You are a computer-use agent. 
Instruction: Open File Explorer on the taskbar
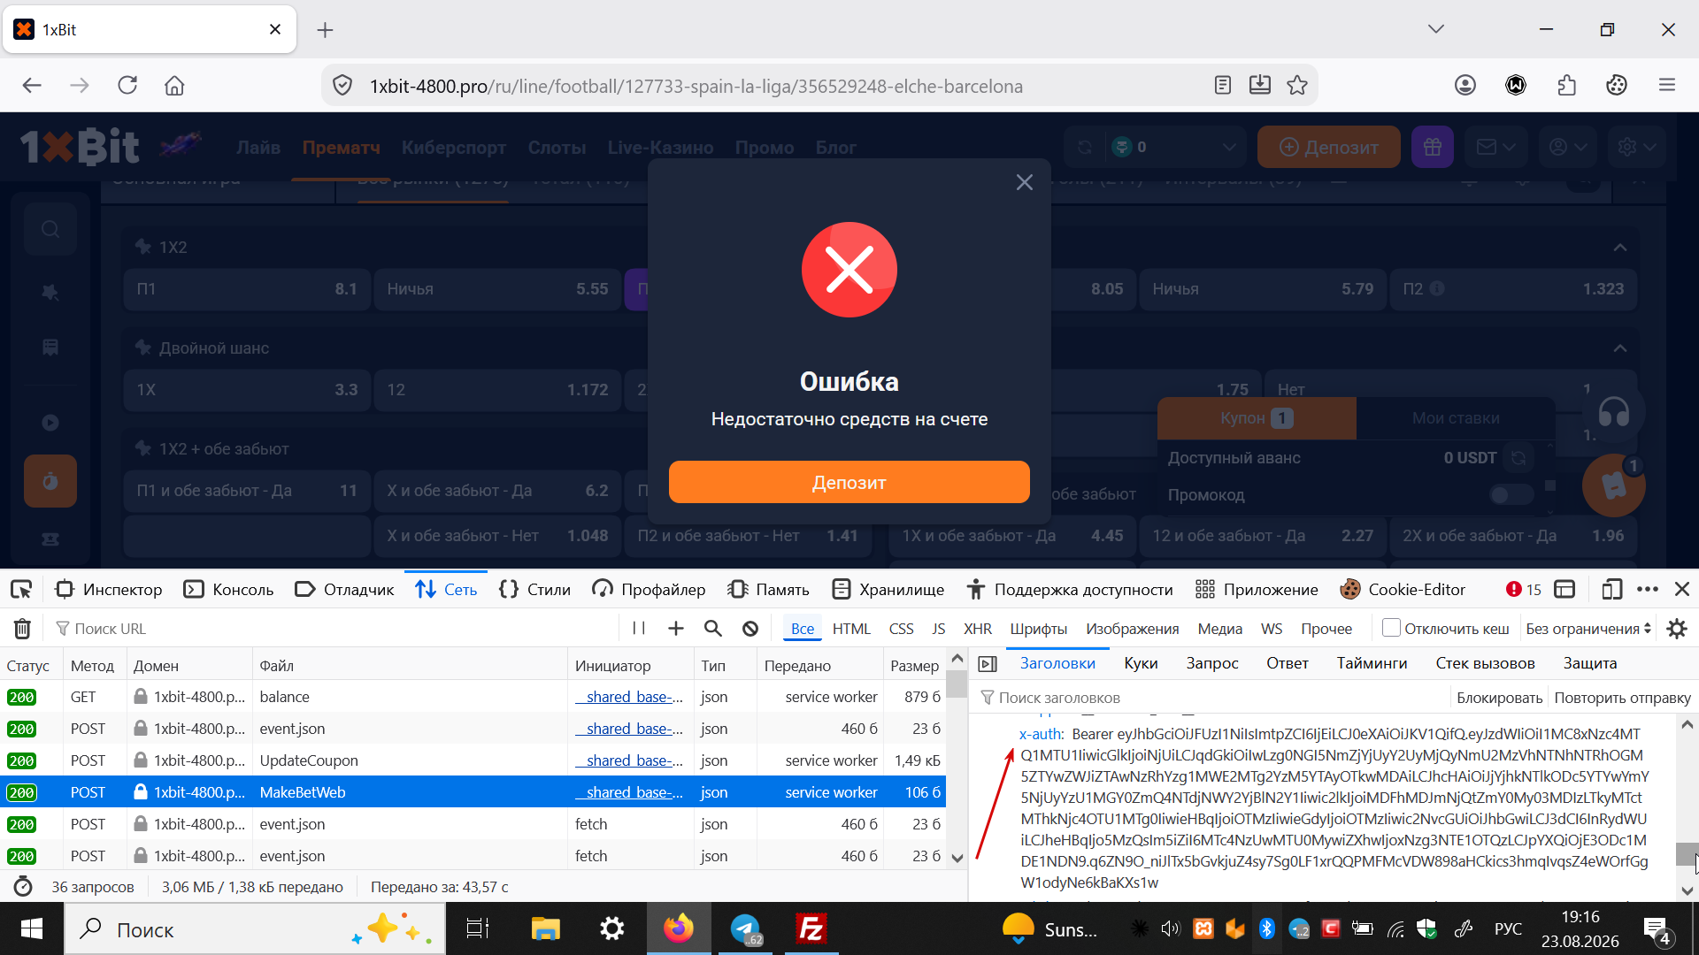(546, 928)
